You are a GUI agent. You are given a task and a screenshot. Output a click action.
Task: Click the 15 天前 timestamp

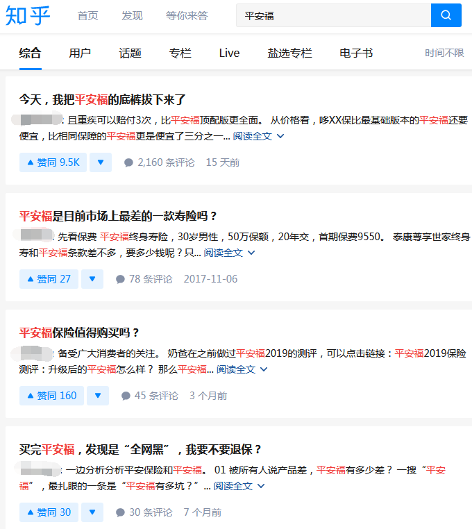tap(223, 162)
